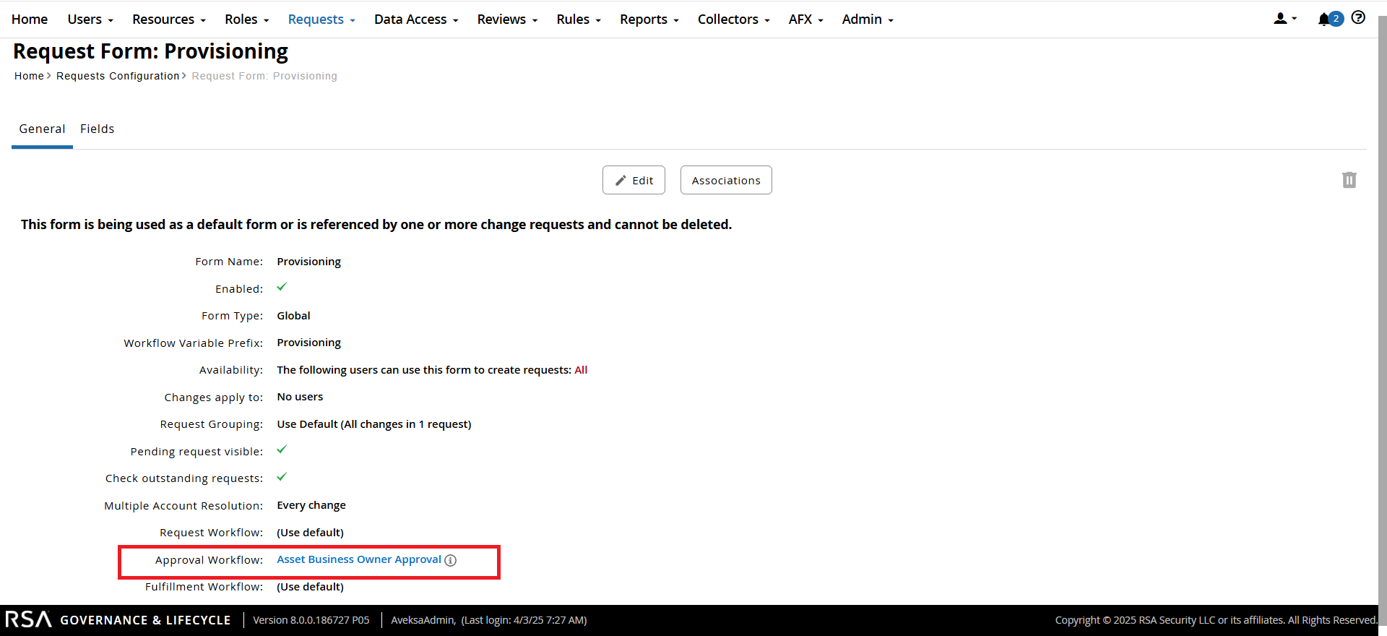This screenshot has width=1387, height=636.
Task: Open Asset Business Owner Approval link
Action: pyautogui.click(x=359, y=559)
